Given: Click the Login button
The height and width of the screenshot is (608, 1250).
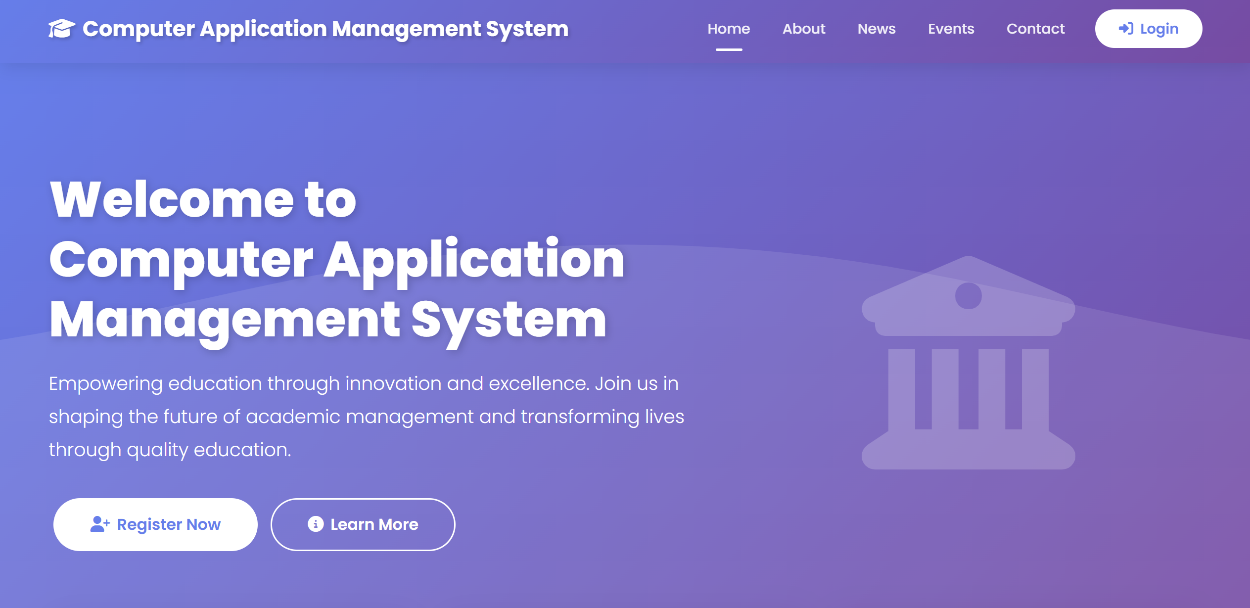Looking at the screenshot, I should (1148, 29).
